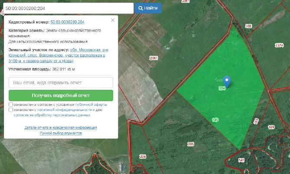Click Получить подробный отчет button
The height and width of the screenshot is (174, 290).
[x=61, y=95]
